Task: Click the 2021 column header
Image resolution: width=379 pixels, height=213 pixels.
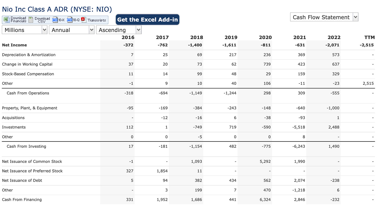Action: point(300,37)
